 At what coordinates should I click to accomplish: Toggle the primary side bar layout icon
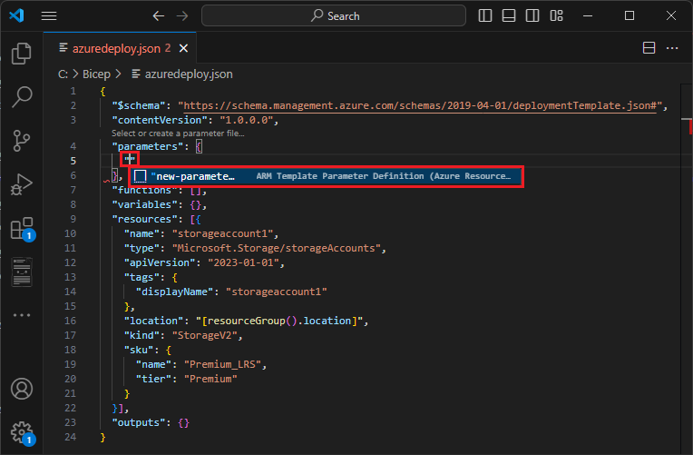pyautogui.click(x=485, y=16)
